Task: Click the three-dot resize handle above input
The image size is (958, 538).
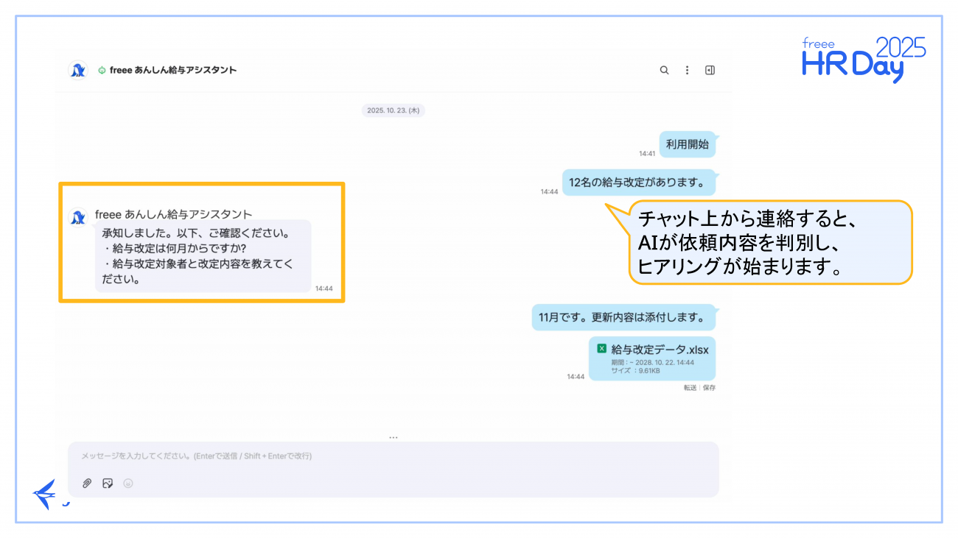Action: [394, 437]
